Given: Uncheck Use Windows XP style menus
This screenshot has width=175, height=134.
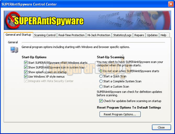Looking at the screenshot, I should click(x=26, y=76).
